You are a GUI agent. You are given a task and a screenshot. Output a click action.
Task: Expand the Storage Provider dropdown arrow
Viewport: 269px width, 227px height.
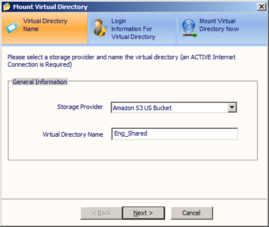(232, 107)
